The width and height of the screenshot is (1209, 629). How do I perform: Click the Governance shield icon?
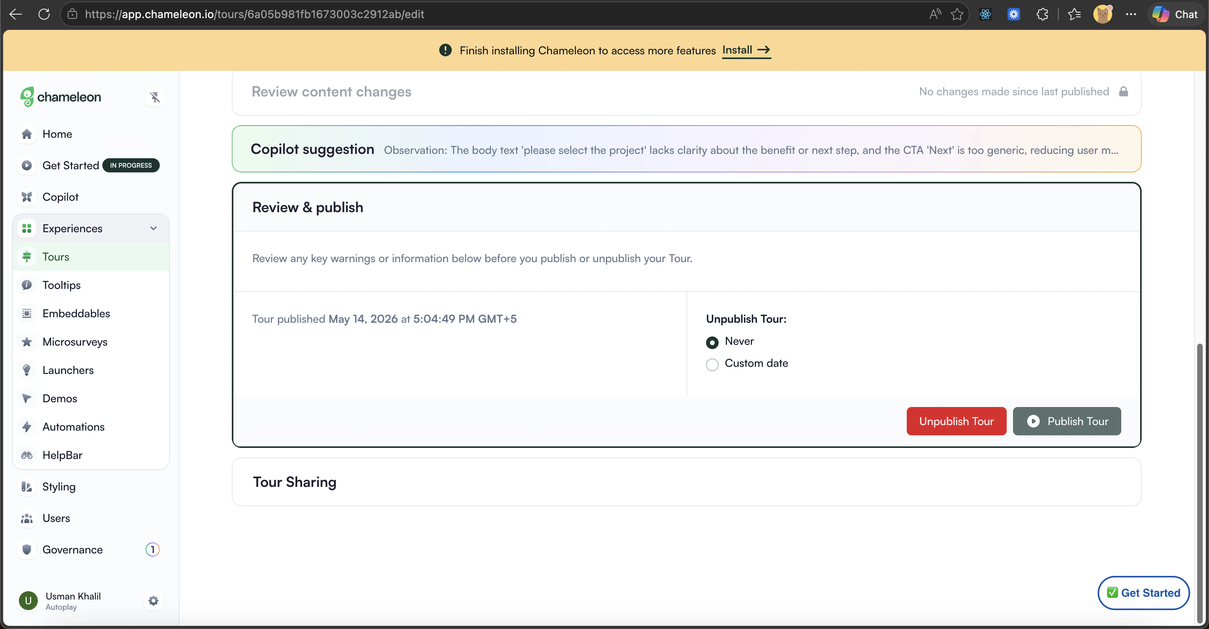point(27,549)
